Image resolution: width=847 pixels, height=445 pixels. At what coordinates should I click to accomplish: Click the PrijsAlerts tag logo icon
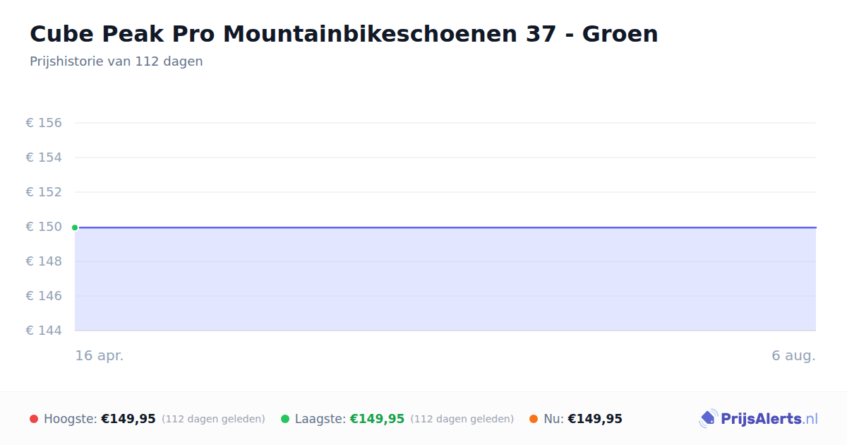[x=708, y=419]
